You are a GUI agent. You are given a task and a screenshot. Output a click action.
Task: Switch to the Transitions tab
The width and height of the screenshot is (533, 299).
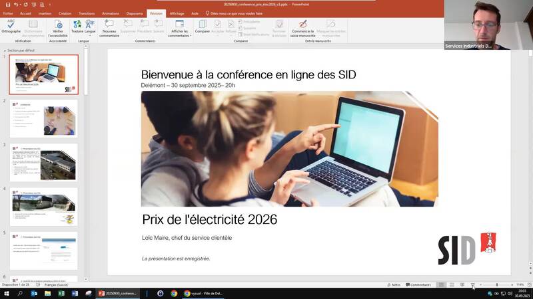pos(87,13)
